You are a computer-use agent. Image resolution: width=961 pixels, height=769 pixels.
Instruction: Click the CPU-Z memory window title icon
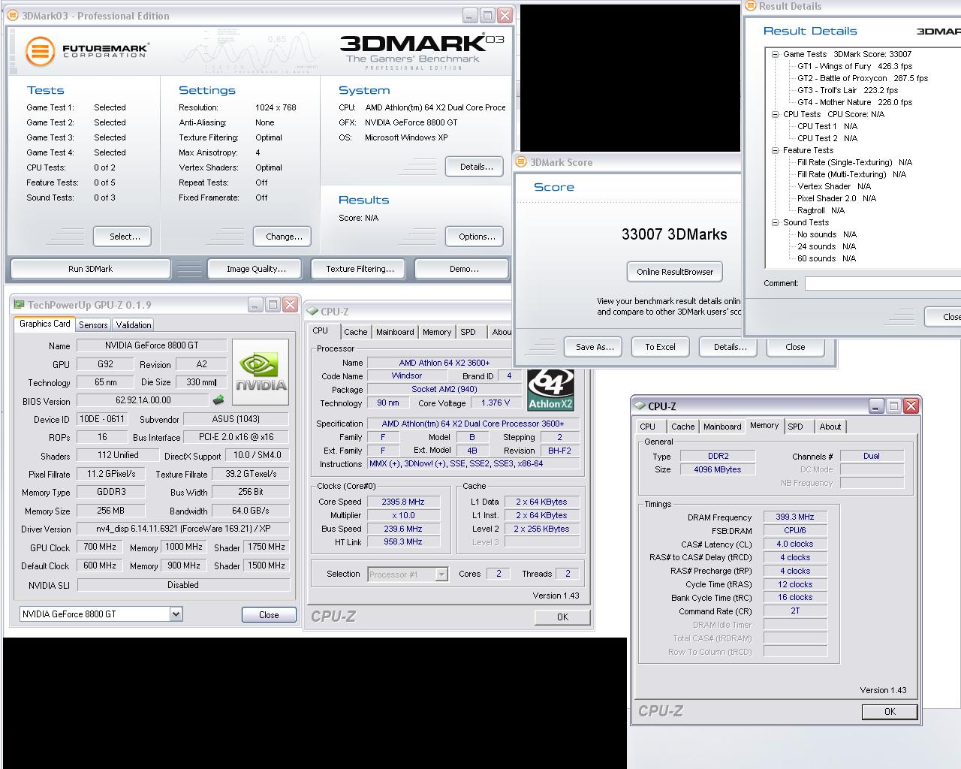coord(640,406)
